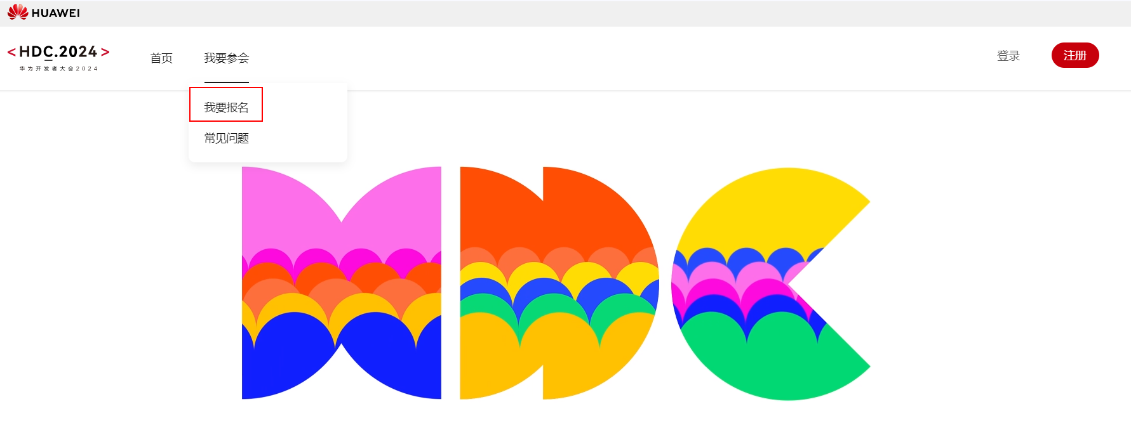Click the colorful letter D banner graphic

pyautogui.click(x=559, y=283)
